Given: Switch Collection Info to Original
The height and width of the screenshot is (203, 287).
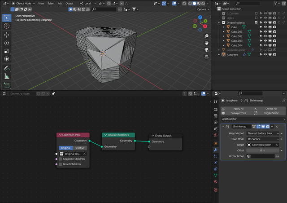Looking at the screenshot, I should pyautogui.click(x=66, y=148).
